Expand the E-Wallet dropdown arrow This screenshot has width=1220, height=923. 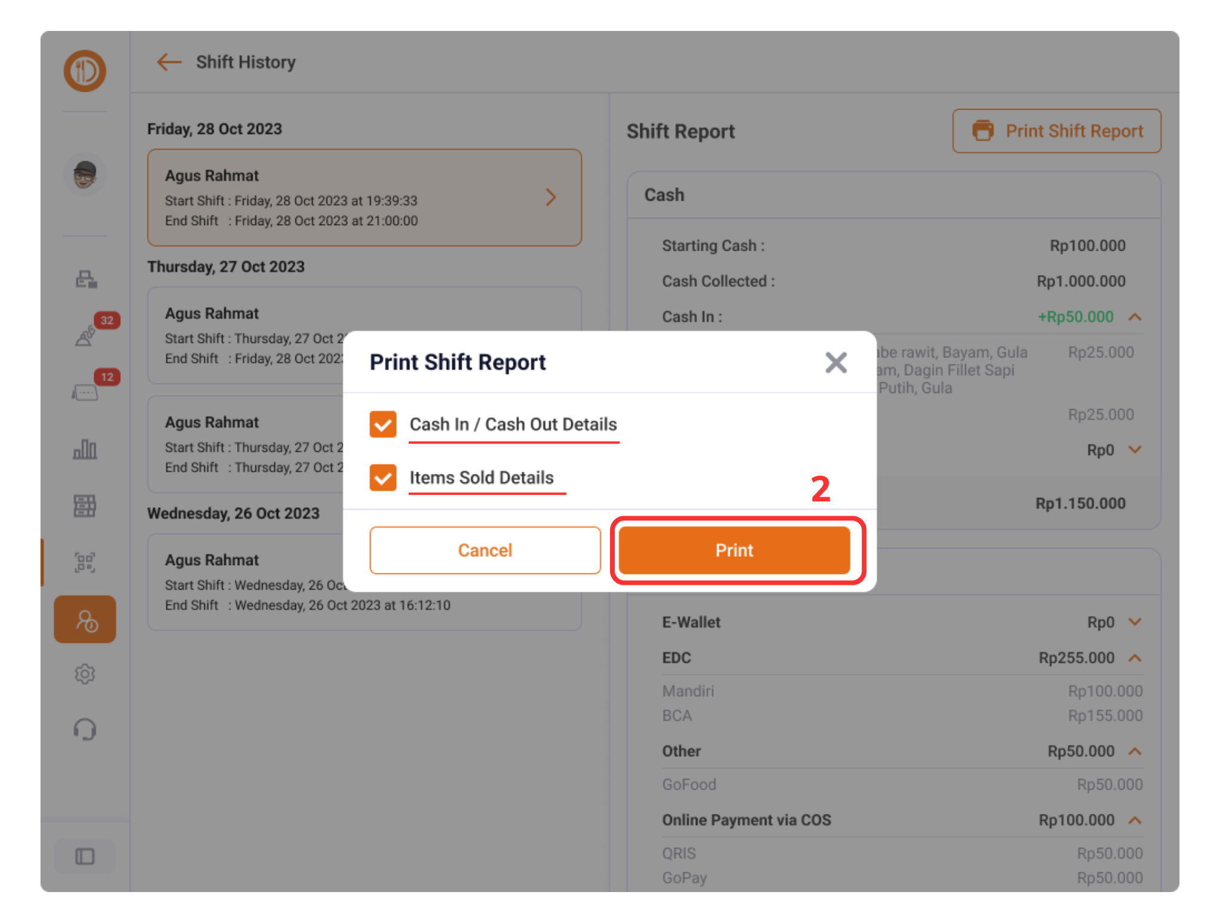point(1135,622)
